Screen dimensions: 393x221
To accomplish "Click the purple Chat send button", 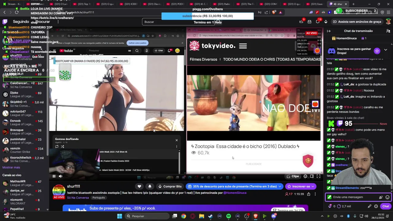I will (386, 206).
